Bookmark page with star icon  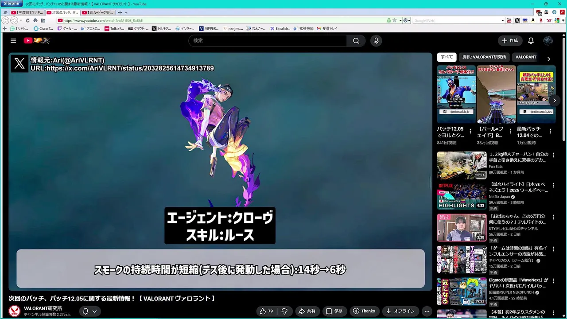point(394,20)
